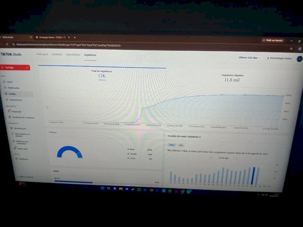
Task: Switch the activity view to Dia
Action: pos(181,145)
